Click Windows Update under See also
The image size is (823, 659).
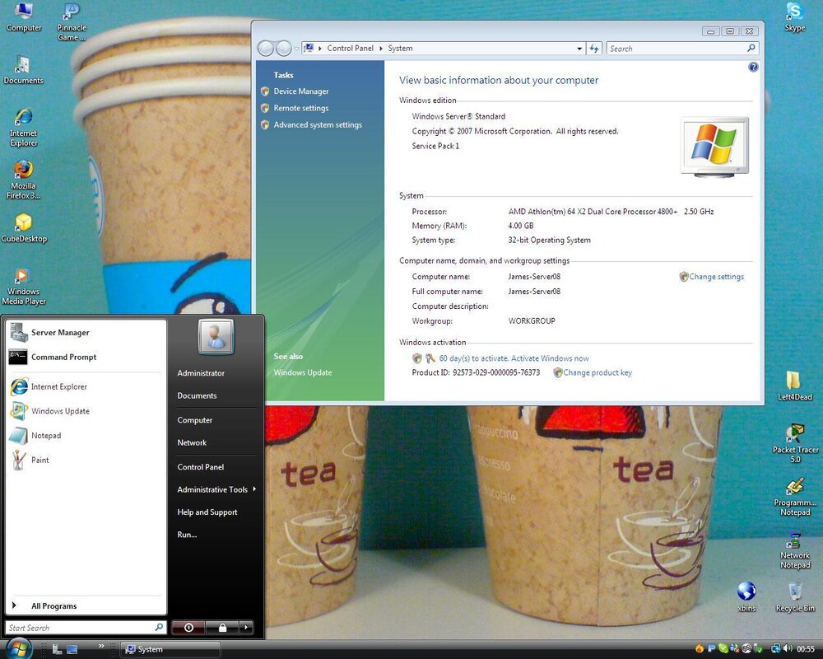coord(302,372)
